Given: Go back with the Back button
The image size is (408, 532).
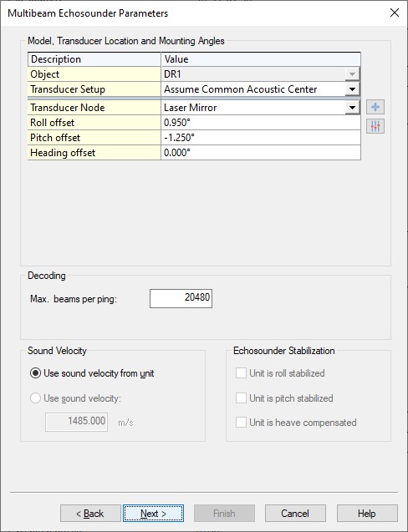Looking at the screenshot, I should pyautogui.click(x=90, y=514).
